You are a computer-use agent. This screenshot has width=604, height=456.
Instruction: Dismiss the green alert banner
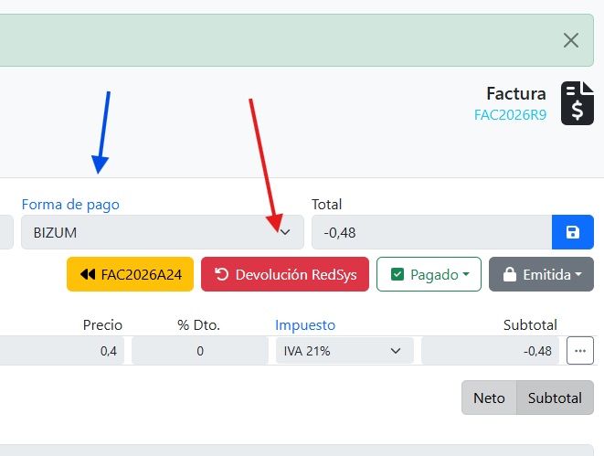tap(571, 40)
